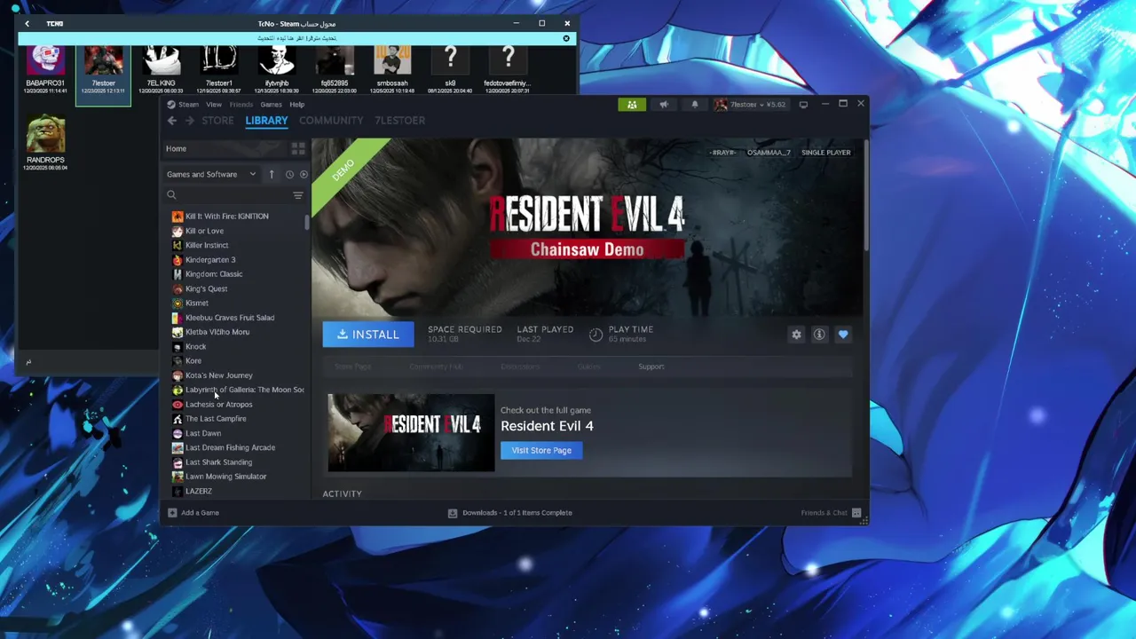Favorite the game with heart icon
Image resolution: width=1136 pixels, height=639 pixels.
[x=843, y=335]
